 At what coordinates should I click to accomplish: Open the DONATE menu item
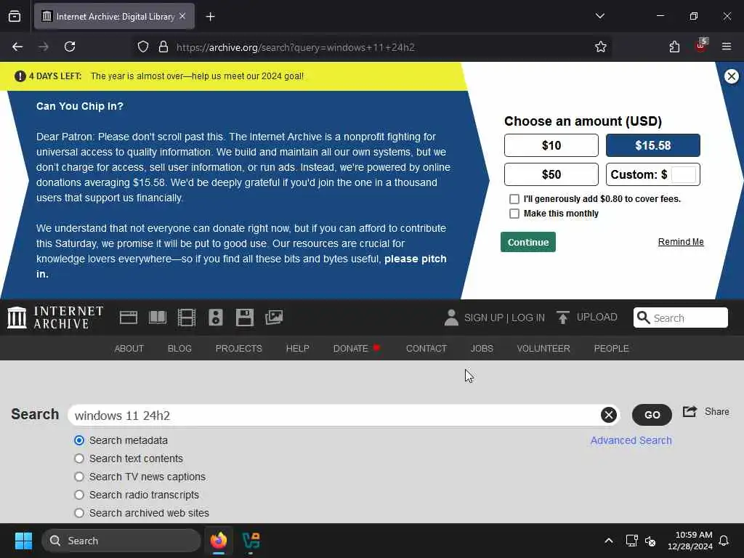pos(357,348)
